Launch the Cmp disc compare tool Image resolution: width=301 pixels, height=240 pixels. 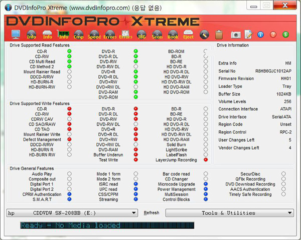pyautogui.click(x=79, y=34)
